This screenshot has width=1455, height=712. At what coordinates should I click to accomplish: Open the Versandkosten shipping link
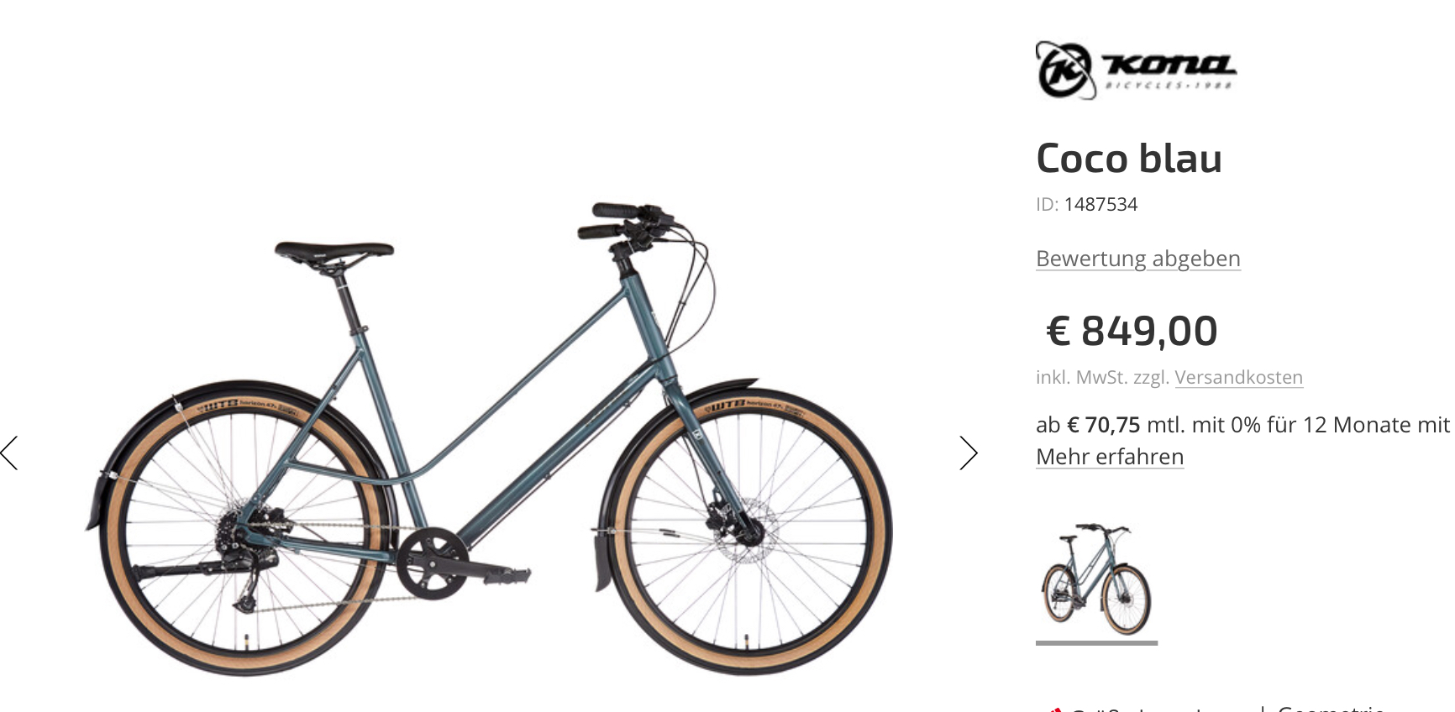pyautogui.click(x=1238, y=378)
